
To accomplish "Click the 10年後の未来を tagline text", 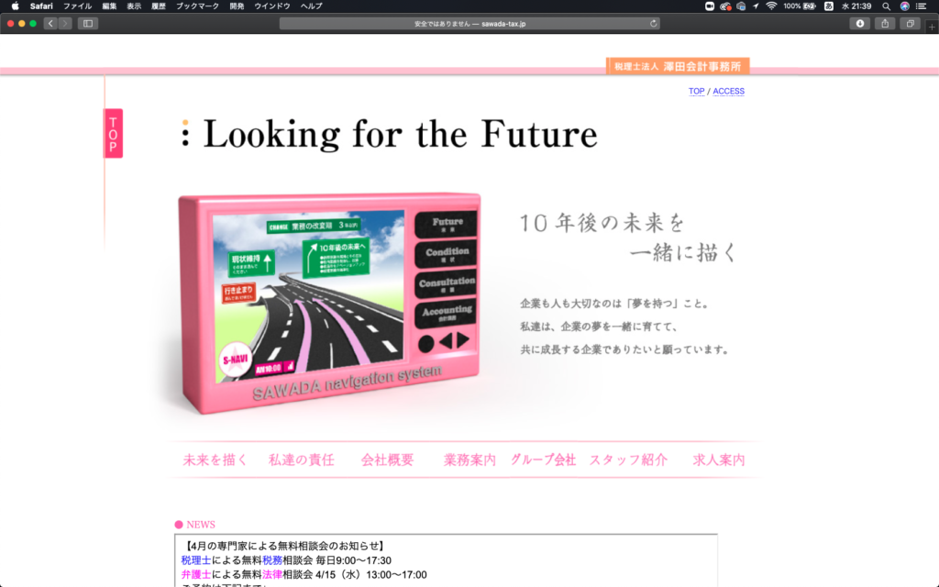I will [x=602, y=223].
